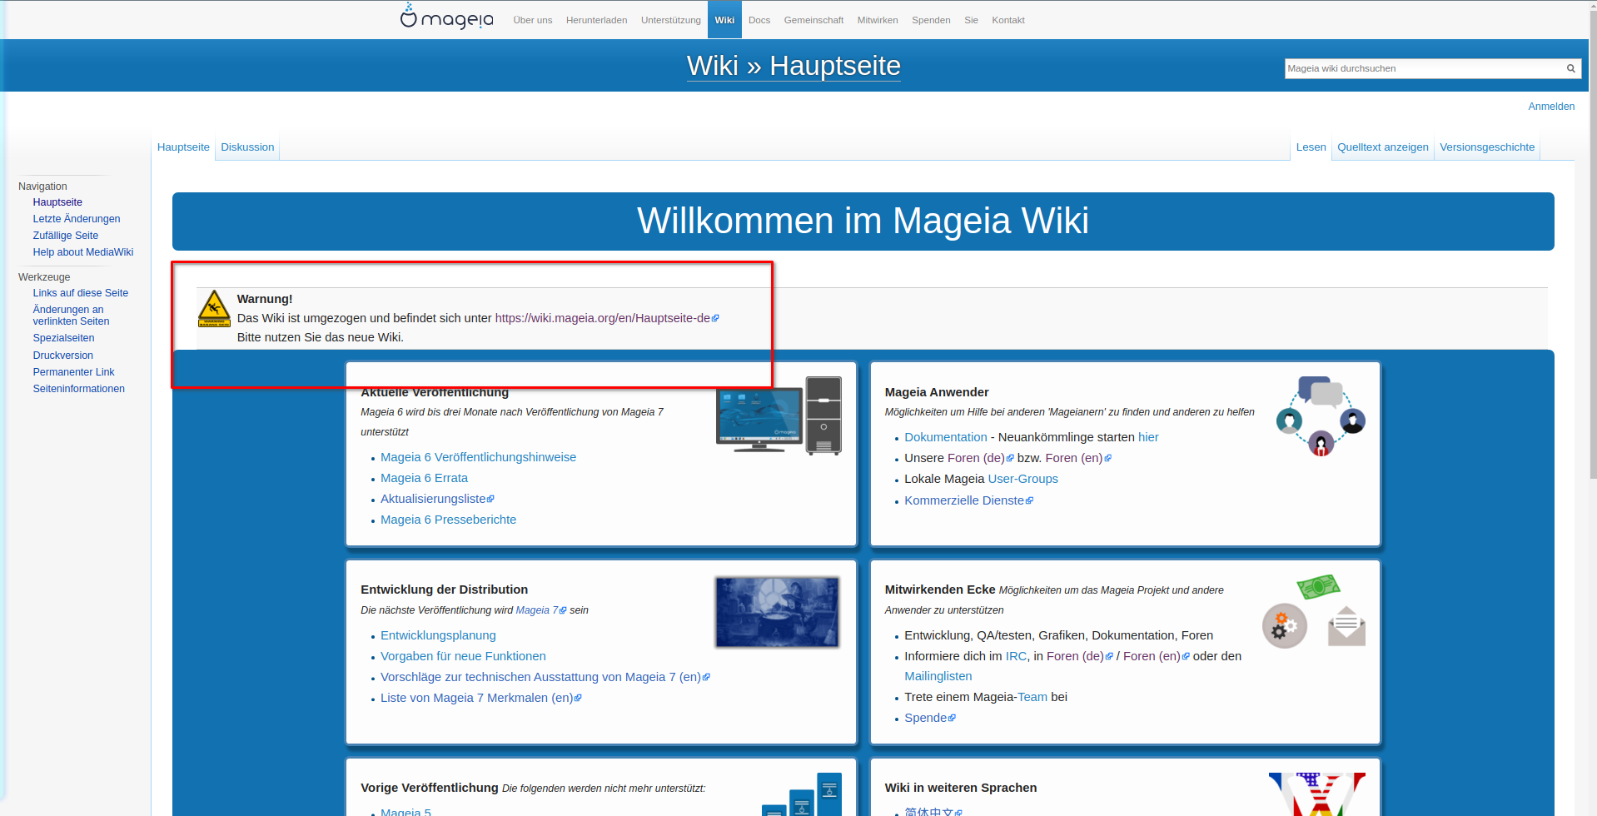Open Zufällige Seite in the sidebar
1597x816 pixels.
(66, 236)
